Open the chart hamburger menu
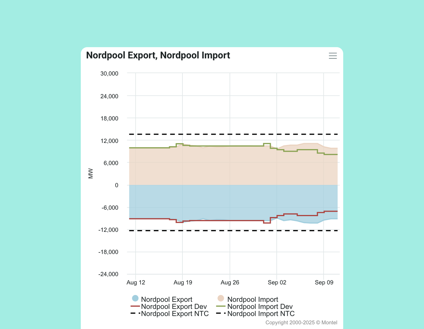 (x=333, y=56)
